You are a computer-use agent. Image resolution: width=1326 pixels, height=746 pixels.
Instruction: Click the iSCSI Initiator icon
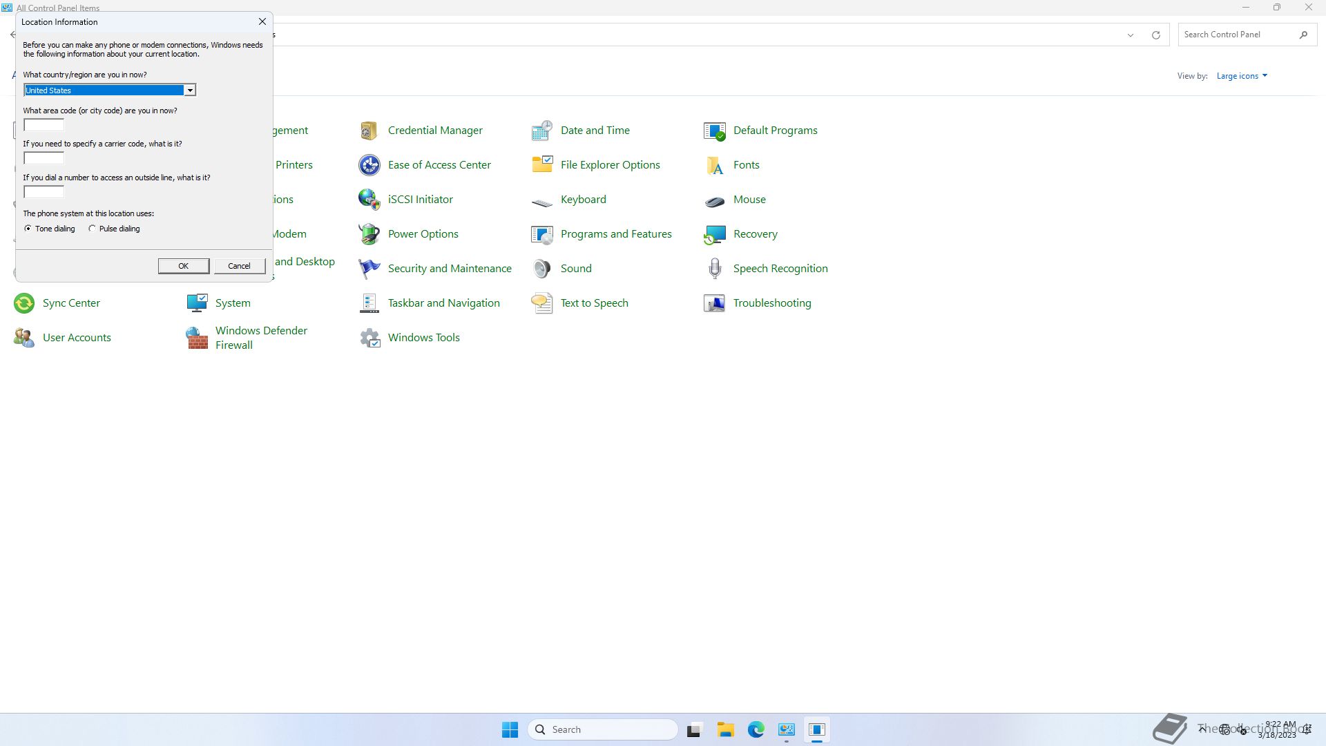point(369,200)
